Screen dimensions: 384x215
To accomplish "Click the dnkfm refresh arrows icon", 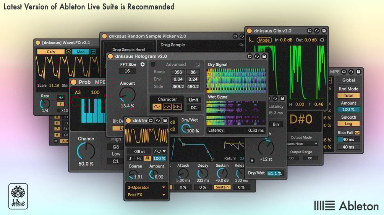I will pos(158,120).
